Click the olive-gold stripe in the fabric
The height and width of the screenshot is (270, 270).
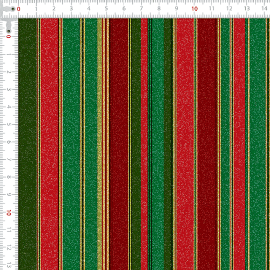99,144
